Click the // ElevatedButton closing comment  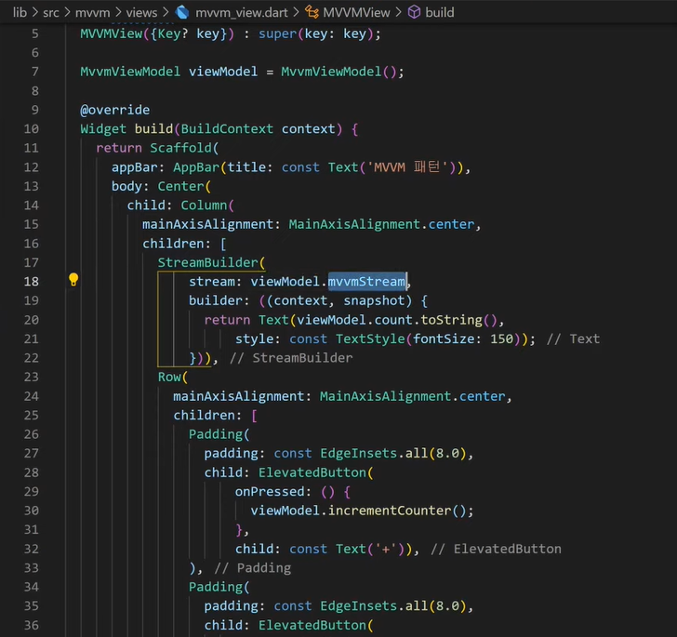pyautogui.click(x=496, y=549)
